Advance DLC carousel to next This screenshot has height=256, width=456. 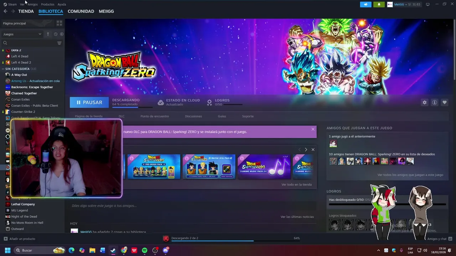[x=306, y=150]
